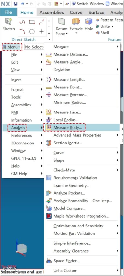Screen dimensions: 124x276
Task: Click the Unite boolean icon
Action: coord(97,26)
